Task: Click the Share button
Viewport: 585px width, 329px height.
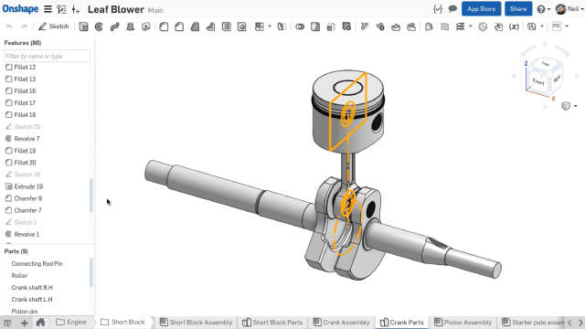Action: pos(518,9)
